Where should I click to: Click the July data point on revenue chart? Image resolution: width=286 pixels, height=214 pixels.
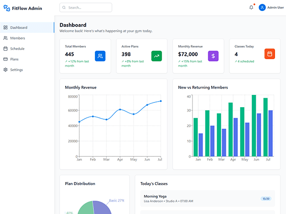click(x=161, y=101)
